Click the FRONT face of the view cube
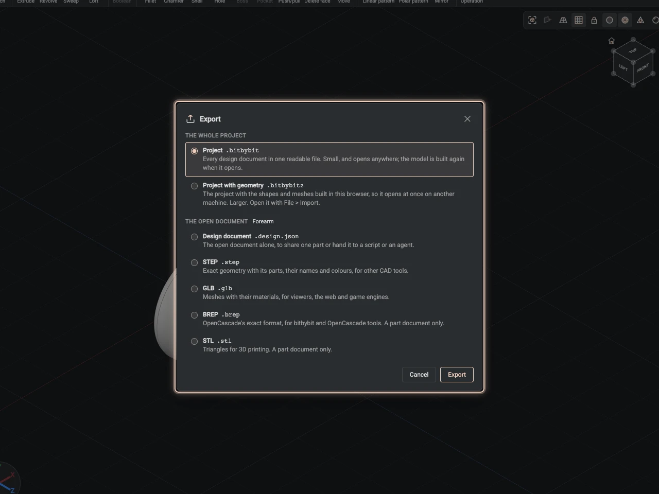 pyautogui.click(x=643, y=68)
